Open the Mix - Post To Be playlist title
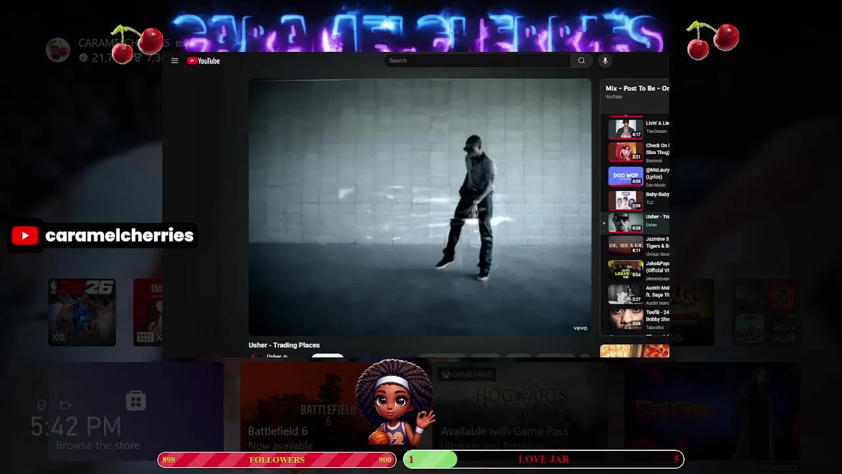Viewport: 842px width, 474px height. pos(637,88)
